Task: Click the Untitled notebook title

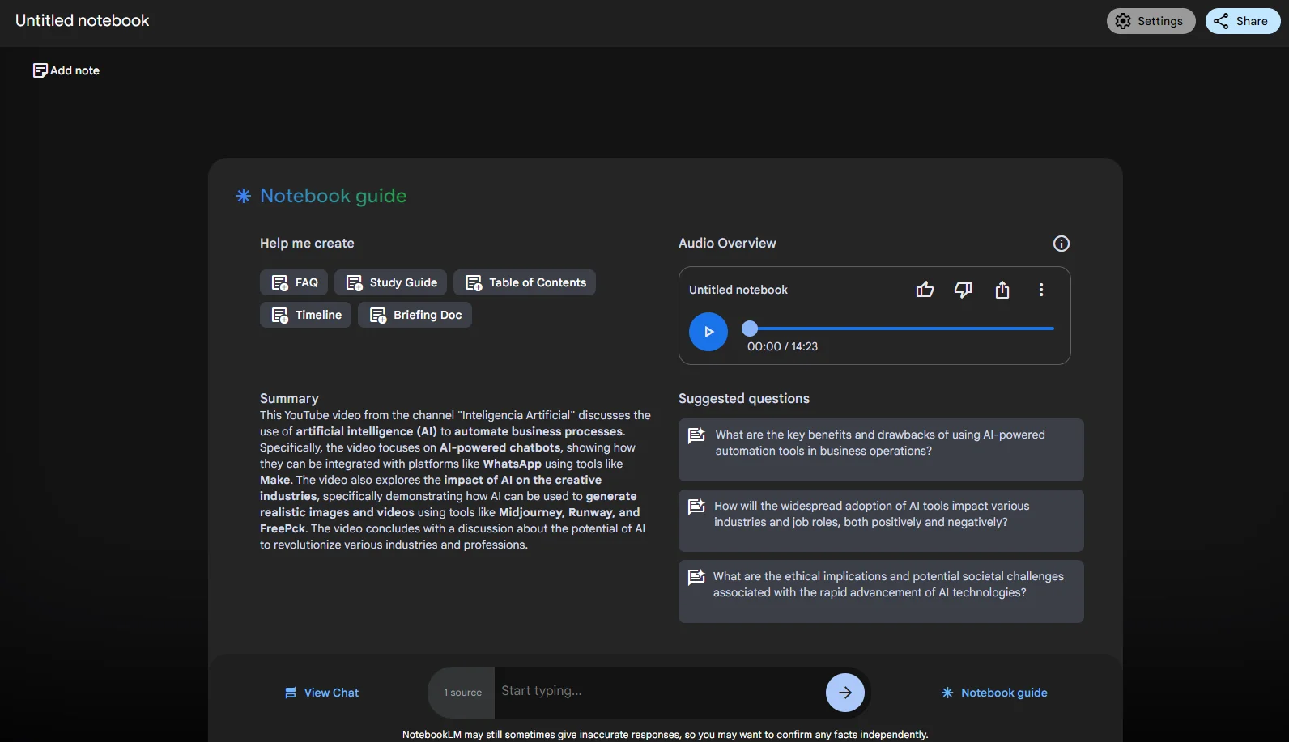Action: (83, 20)
